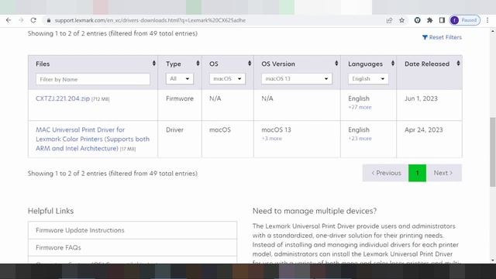Open the OS Version dropdown showing macOS 13
The width and height of the screenshot is (496, 279).
coord(297,79)
